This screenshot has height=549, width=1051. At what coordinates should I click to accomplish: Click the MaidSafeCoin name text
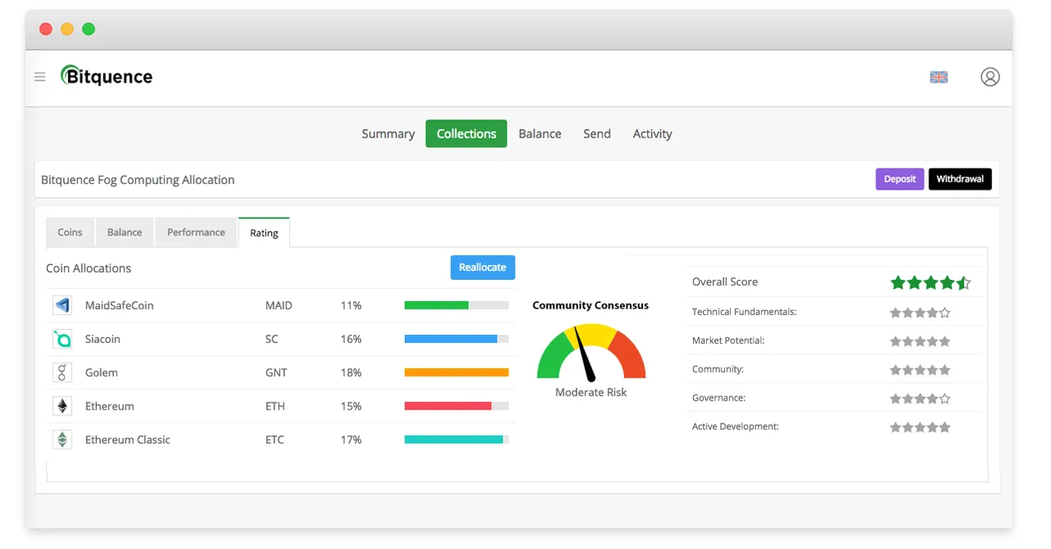(119, 305)
